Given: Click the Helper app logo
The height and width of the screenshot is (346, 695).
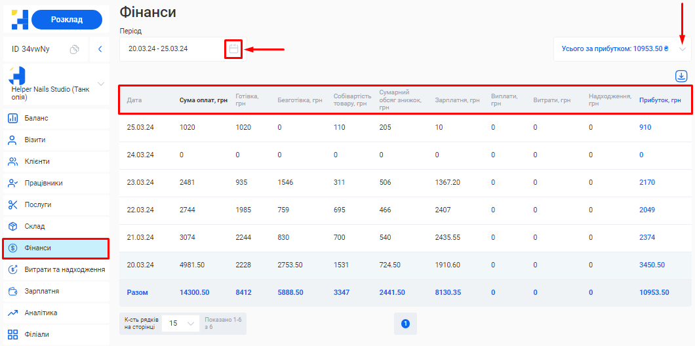Looking at the screenshot, I should (19, 20).
